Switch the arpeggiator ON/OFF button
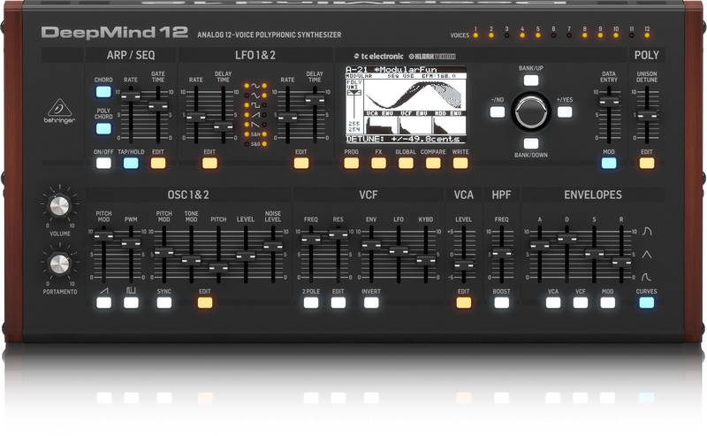 click(x=103, y=163)
